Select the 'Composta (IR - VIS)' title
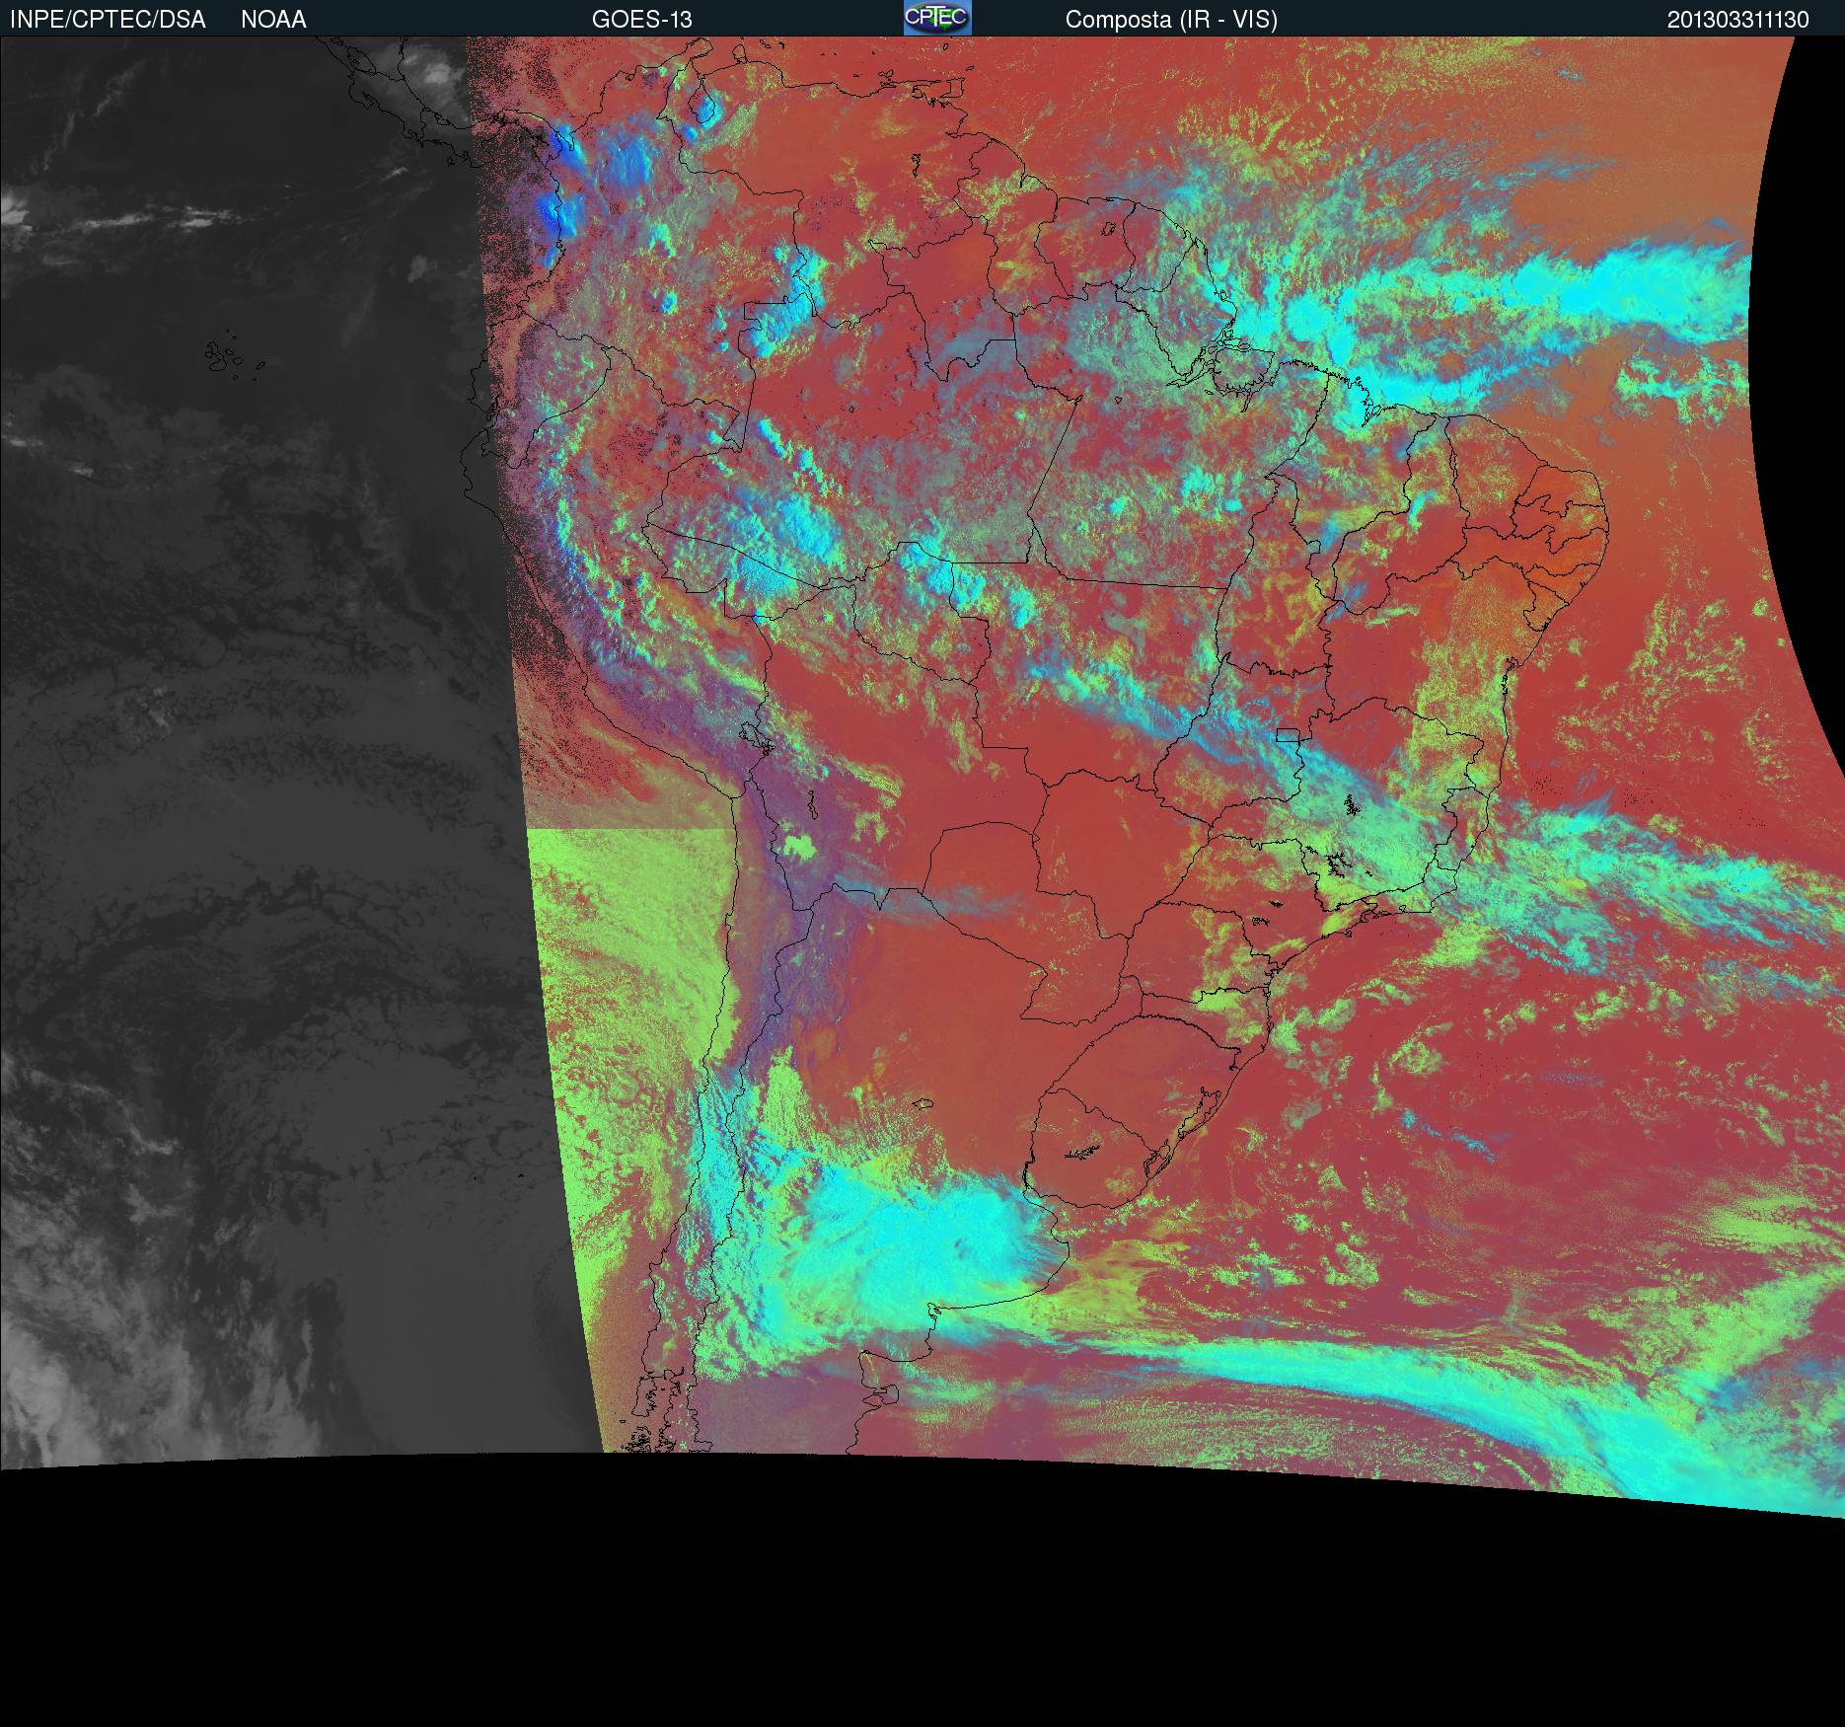Screen dimensions: 1845x1727 coord(1171,20)
